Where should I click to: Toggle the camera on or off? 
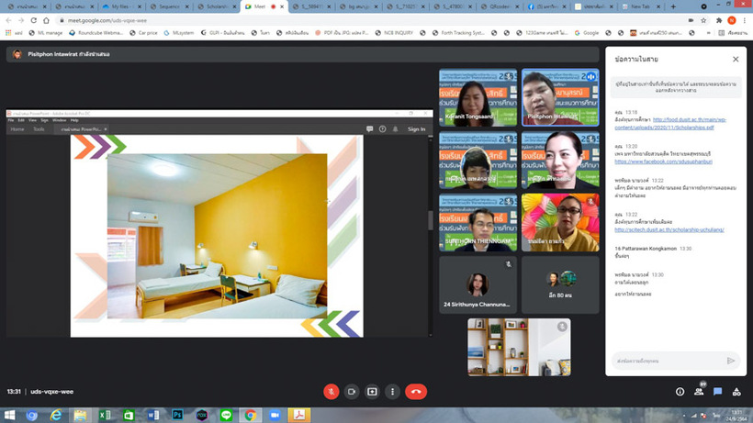pos(351,391)
